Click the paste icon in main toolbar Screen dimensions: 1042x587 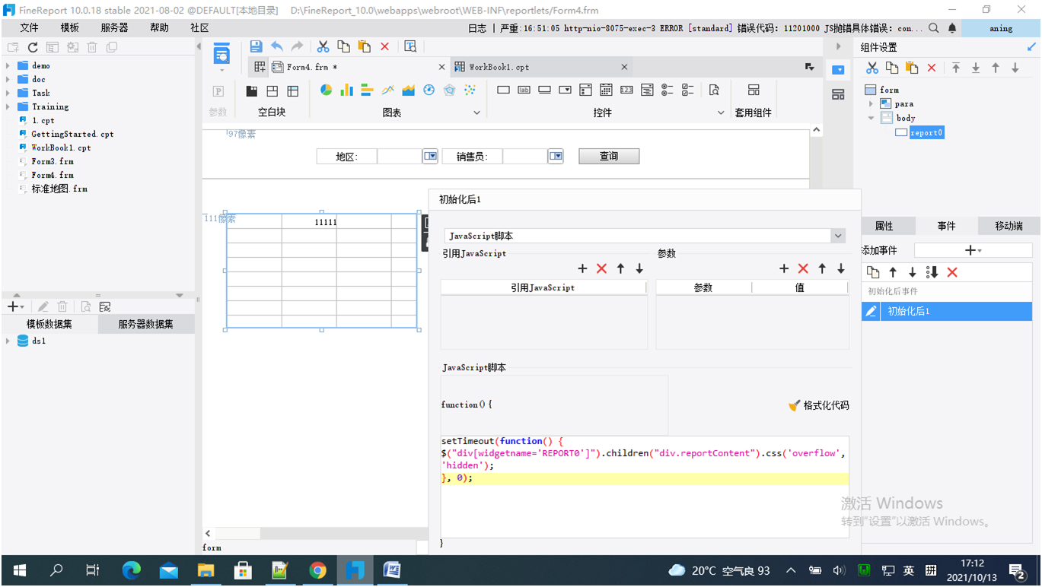pyautogui.click(x=364, y=46)
